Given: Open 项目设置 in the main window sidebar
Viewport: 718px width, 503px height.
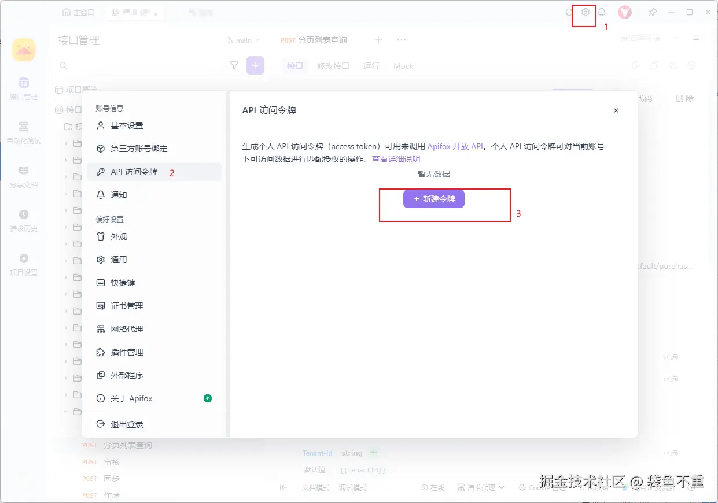Looking at the screenshot, I should click(x=24, y=265).
